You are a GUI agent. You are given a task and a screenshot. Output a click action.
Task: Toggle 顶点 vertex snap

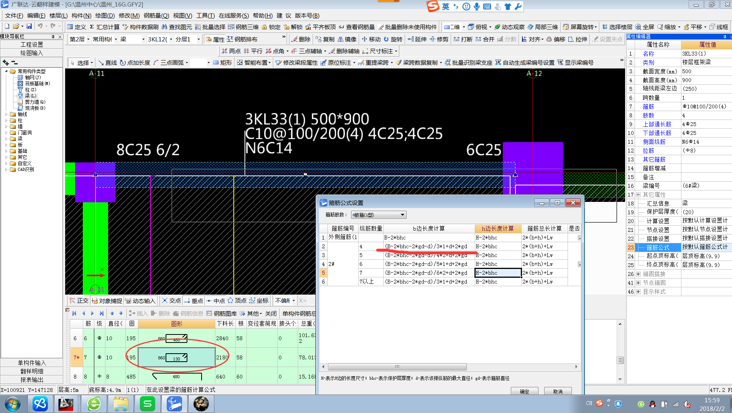coord(237,301)
